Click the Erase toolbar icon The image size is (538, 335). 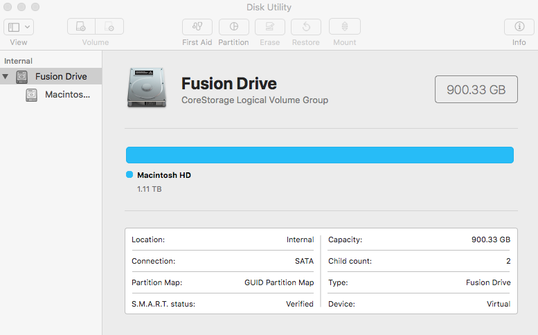coord(269,27)
